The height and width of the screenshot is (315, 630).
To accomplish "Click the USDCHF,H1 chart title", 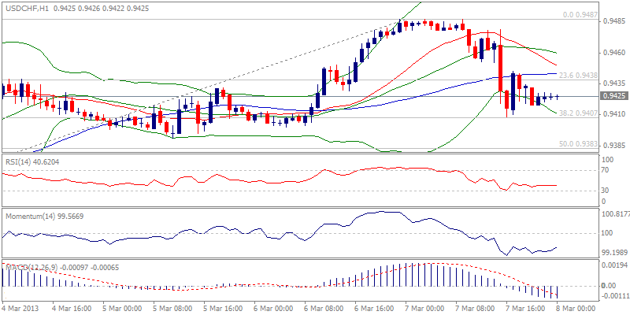I will point(33,7).
